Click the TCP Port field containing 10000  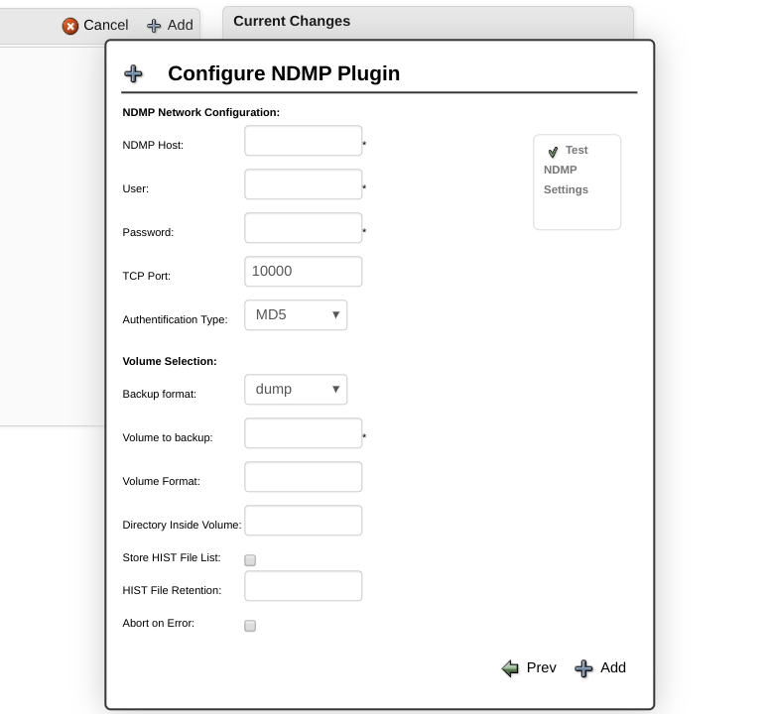point(303,272)
